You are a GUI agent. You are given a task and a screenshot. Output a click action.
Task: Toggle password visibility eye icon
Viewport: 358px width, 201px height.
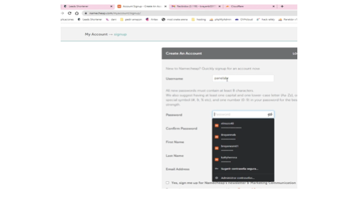pos(270,115)
